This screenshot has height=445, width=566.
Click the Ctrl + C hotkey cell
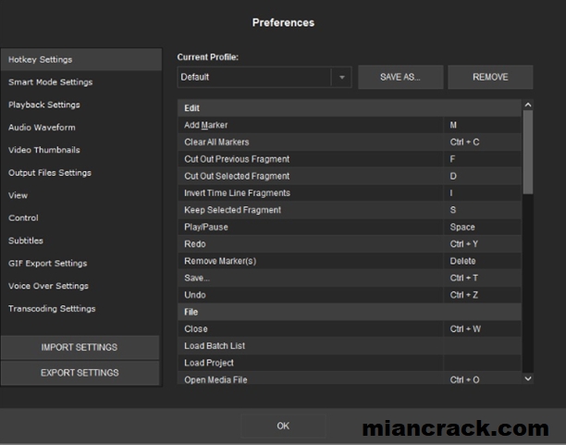482,142
